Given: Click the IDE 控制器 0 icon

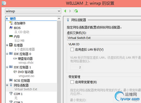Looking at the screenshot, I should point(11,54).
